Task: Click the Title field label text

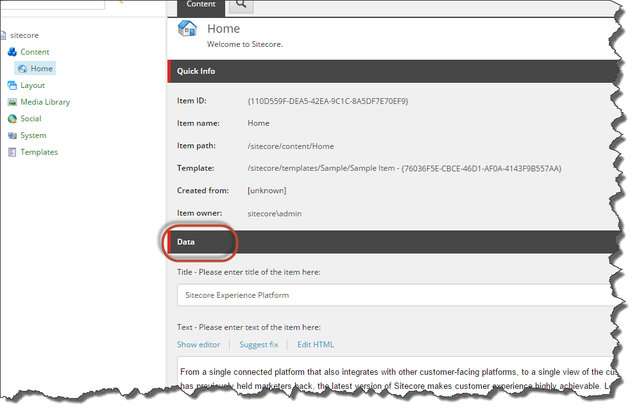Action: click(248, 272)
